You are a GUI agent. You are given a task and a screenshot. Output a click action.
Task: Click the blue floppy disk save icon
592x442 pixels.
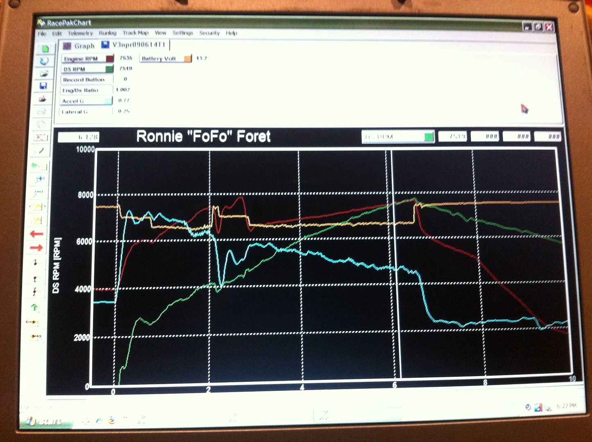tap(44, 86)
